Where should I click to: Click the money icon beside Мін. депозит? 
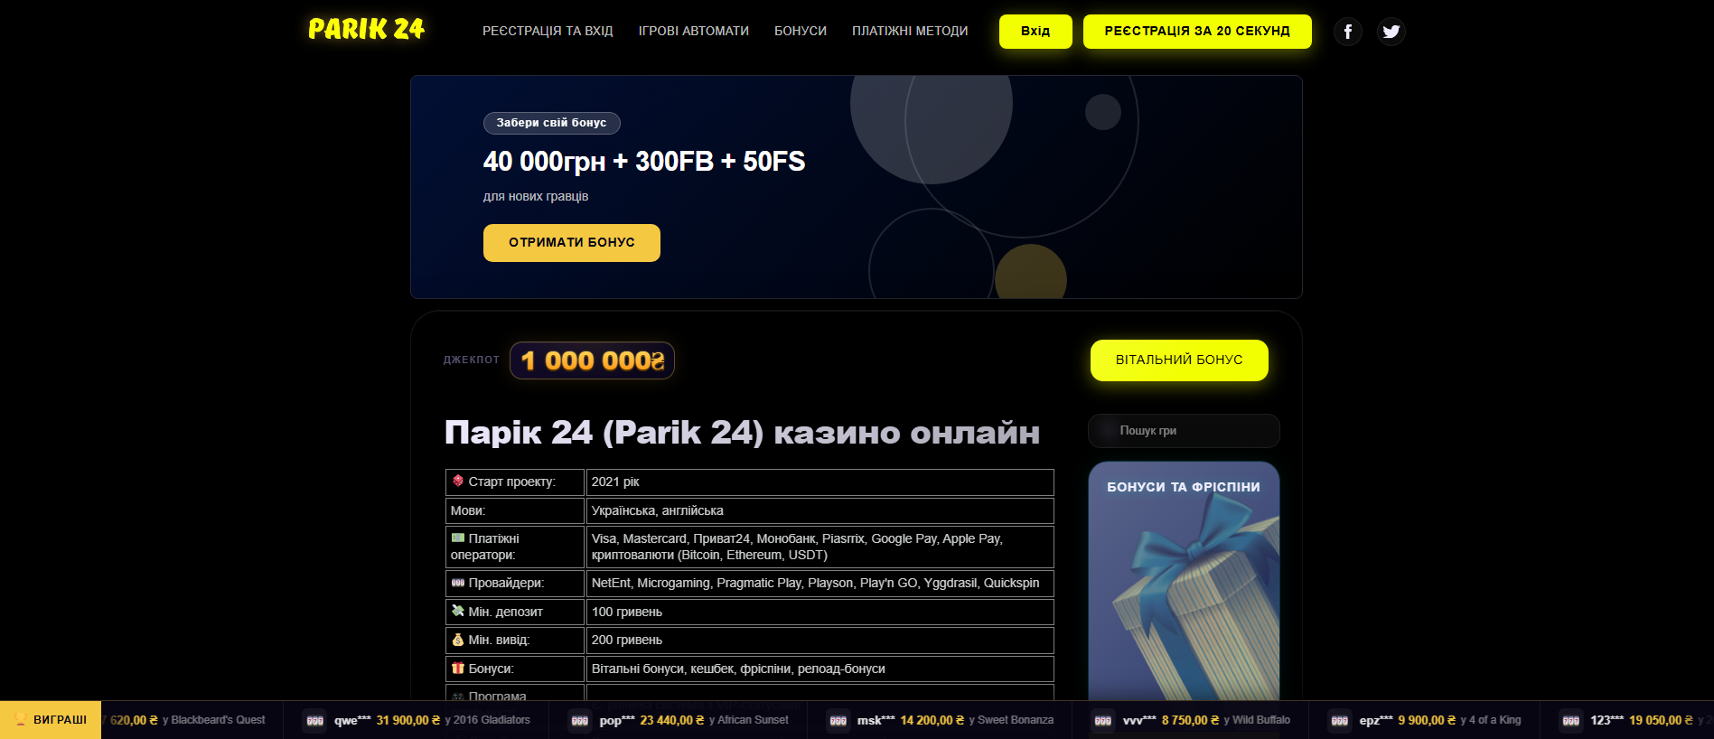(x=458, y=611)
